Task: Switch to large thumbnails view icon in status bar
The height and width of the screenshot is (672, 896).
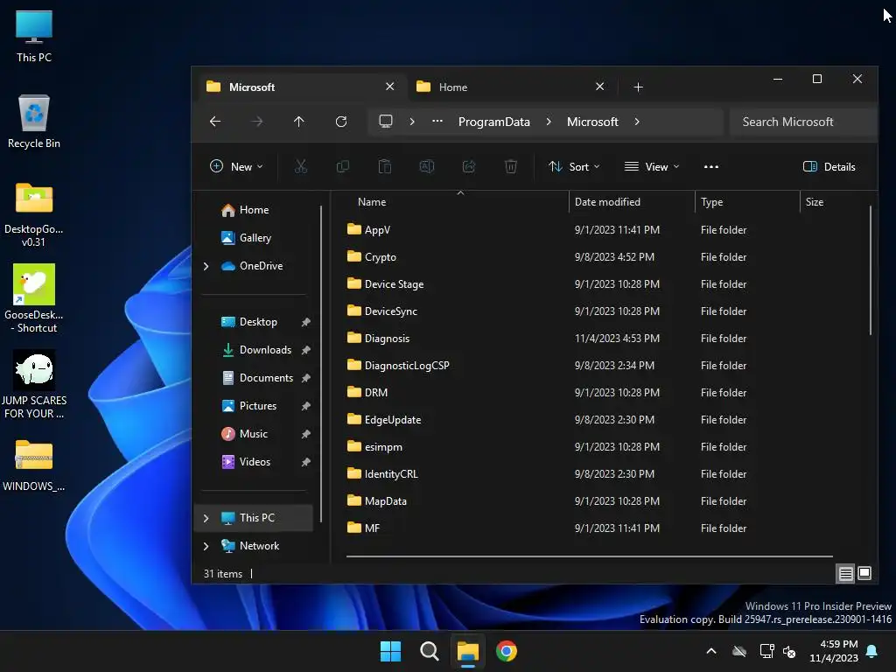Action: point(864,573)
